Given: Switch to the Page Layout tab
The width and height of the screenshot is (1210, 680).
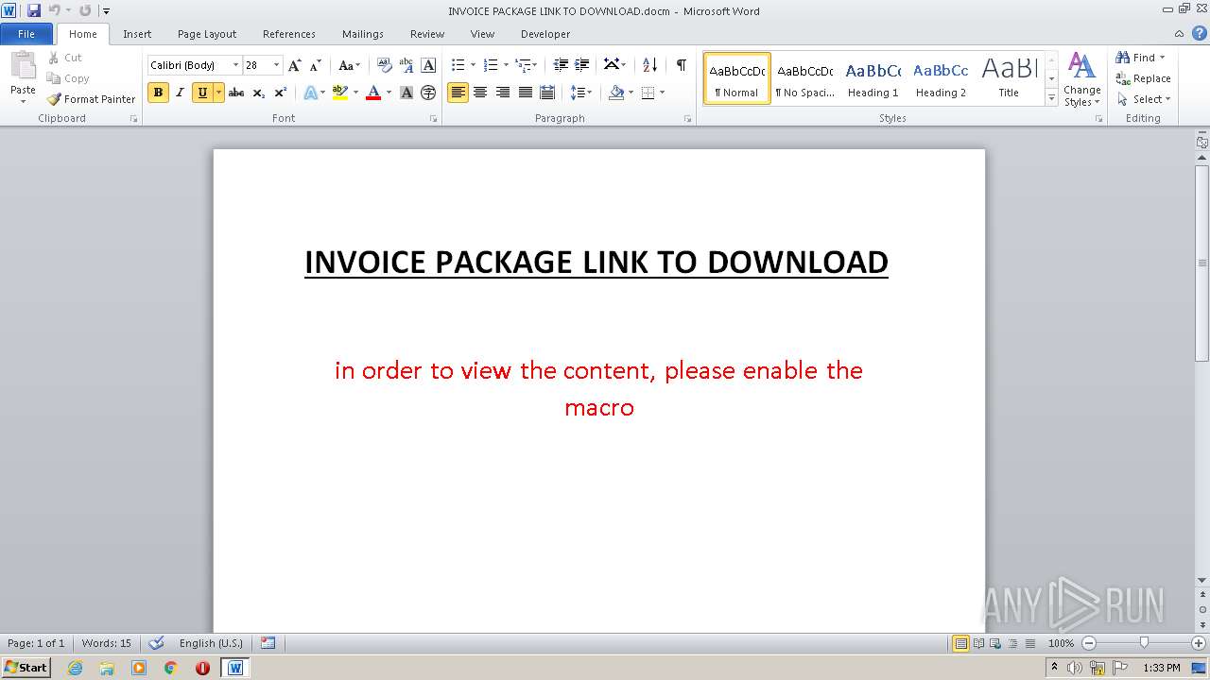Looking at the screenshot, I should 207,34.
